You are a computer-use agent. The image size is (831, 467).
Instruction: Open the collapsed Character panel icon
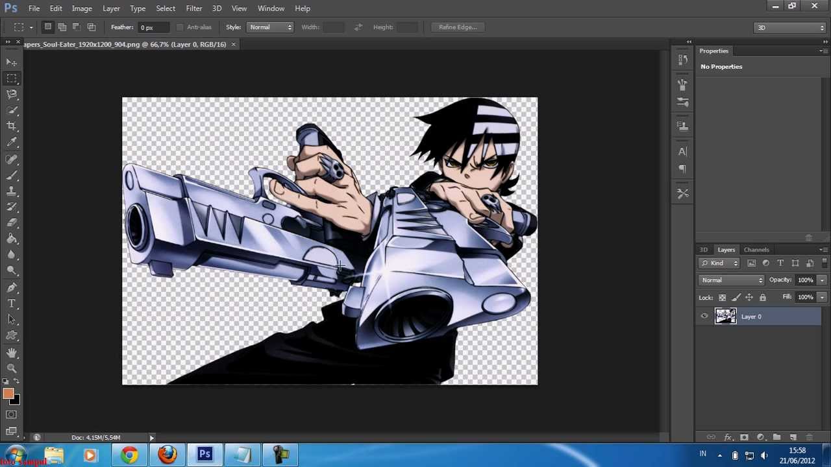(x=682, y=152)
